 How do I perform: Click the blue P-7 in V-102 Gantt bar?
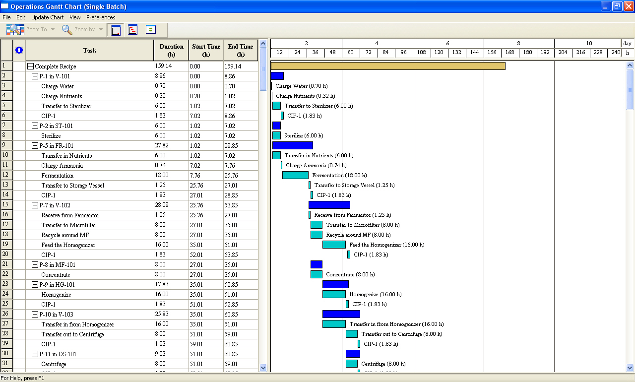tap(329, 205)
